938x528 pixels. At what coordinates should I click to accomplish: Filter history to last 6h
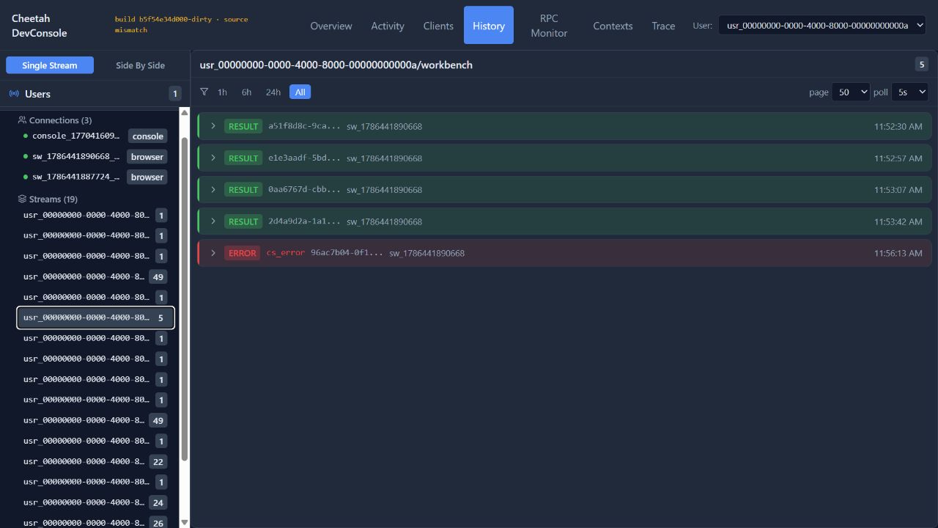click(x=246, y=92)
